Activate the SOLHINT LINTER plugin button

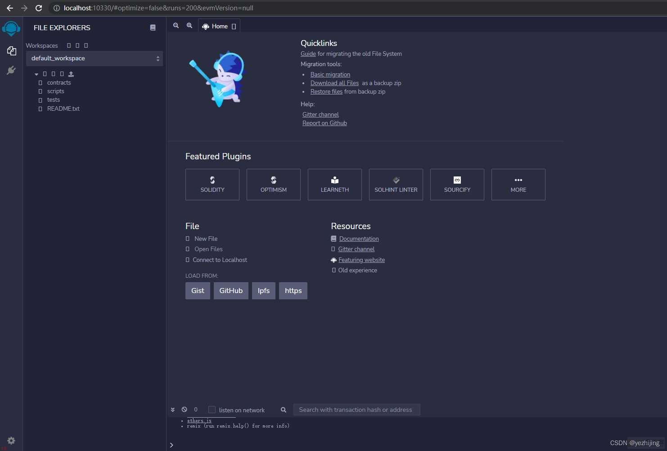point(396,185)
